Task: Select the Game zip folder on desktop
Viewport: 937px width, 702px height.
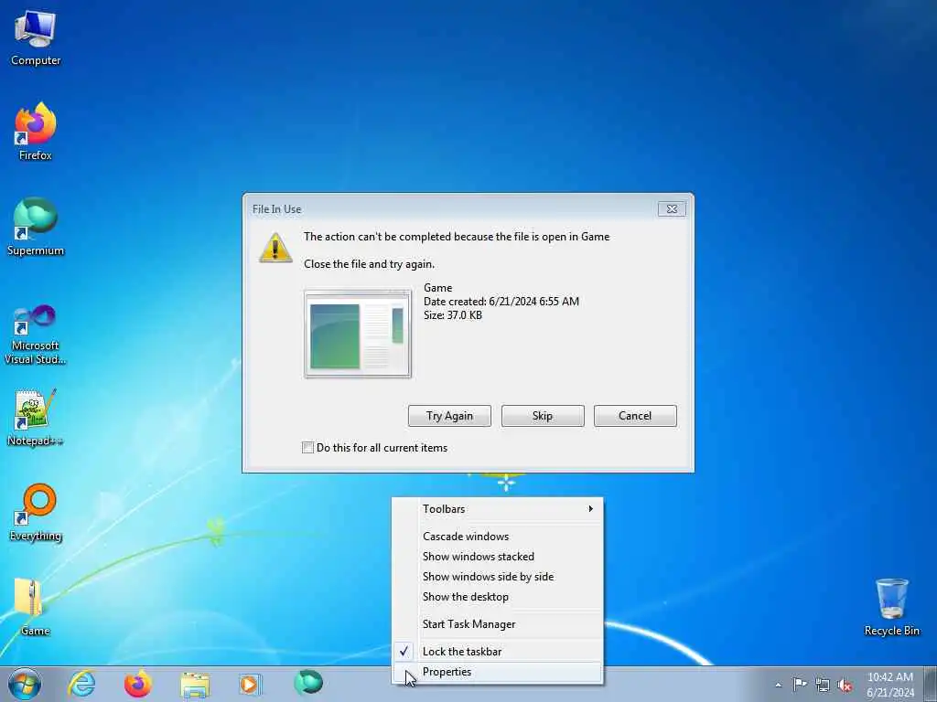Action: click(x=36, y=607)
